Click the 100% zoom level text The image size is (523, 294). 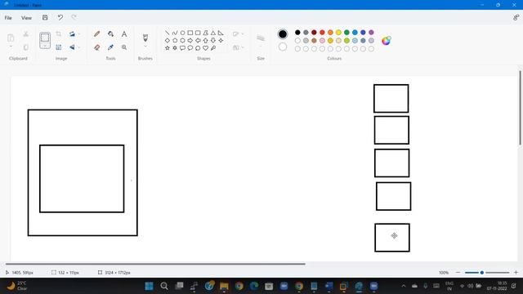click(444, 272)
